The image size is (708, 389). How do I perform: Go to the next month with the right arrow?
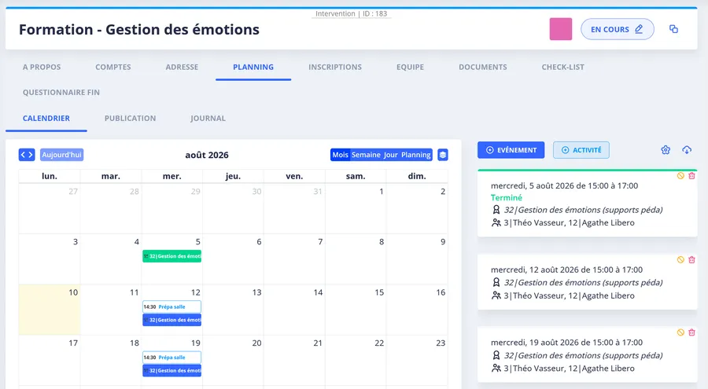pyautogui.click(x=30, y=155)
